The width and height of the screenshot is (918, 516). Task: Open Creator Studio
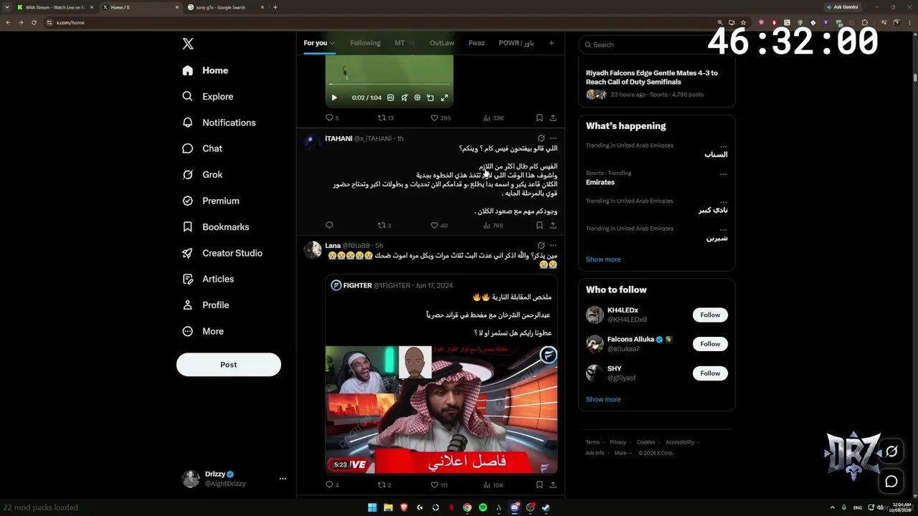[x=222, y=253]
